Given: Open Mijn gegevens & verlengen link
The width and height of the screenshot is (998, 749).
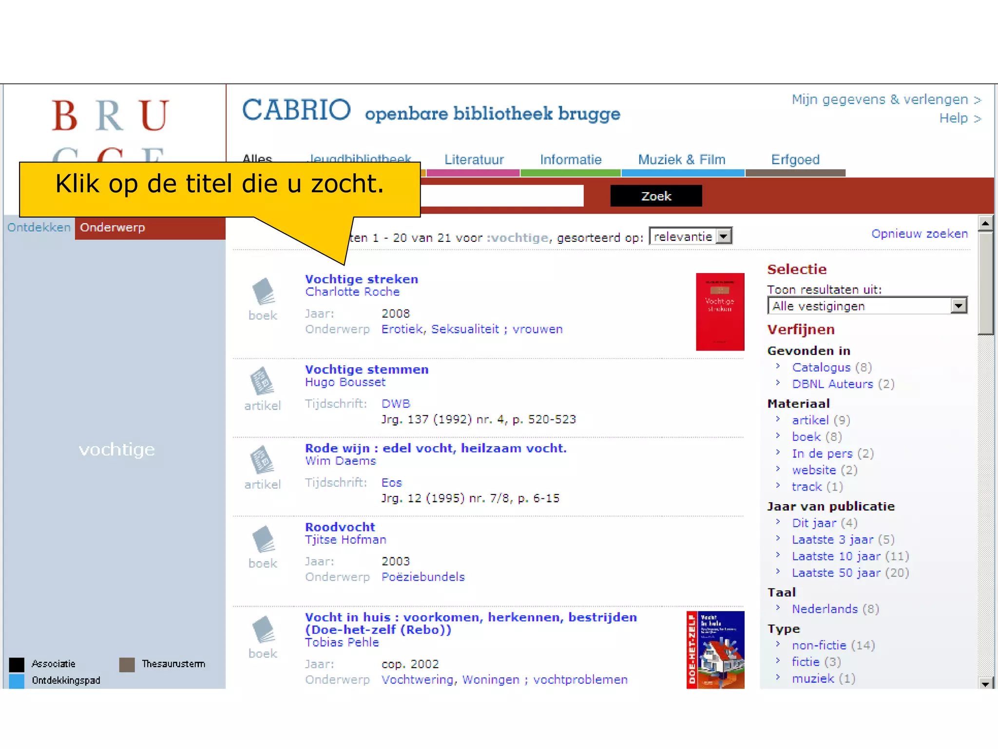Looking at the screenshot, I should pos(886,99).
